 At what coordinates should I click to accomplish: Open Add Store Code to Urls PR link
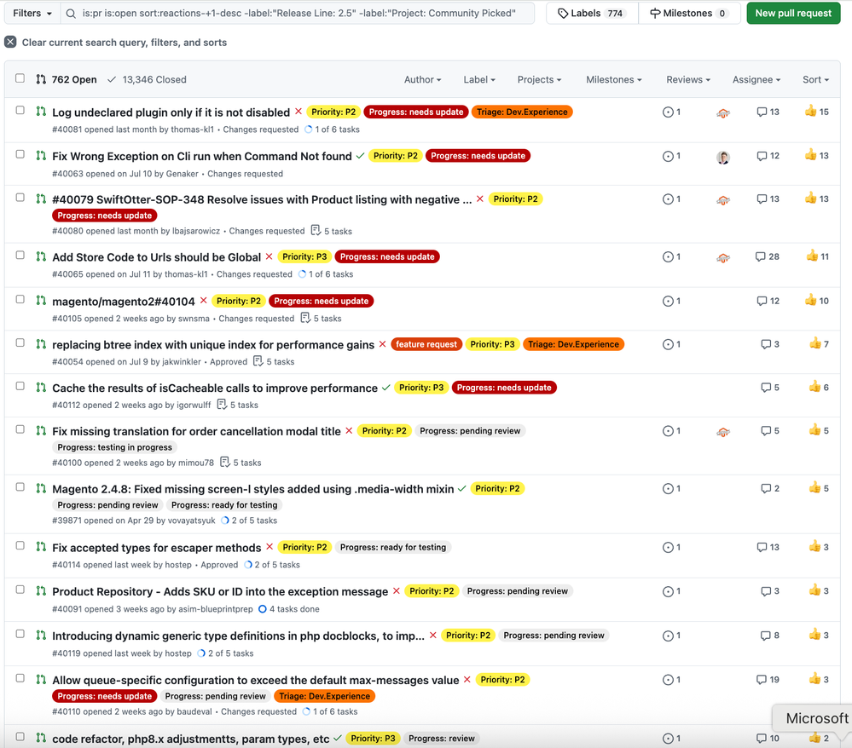pos(156,257)
